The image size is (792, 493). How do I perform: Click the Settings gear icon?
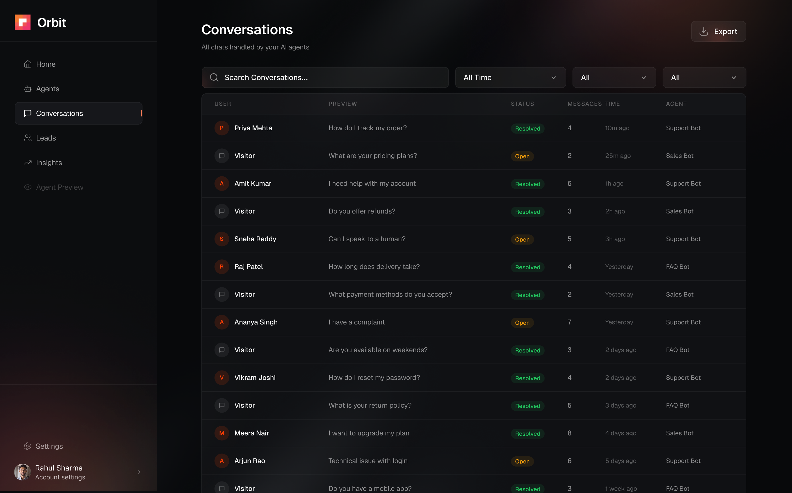click(27, 446)
